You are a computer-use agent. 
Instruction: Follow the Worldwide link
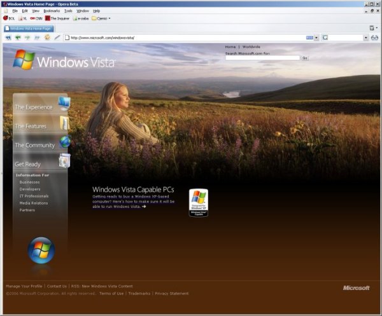point(251,46)
